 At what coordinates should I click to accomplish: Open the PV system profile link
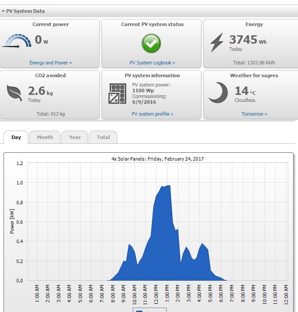click(x=153, y=114)
